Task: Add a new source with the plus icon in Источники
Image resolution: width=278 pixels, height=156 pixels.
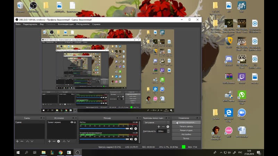Action: pyautogui.click(x=49, y=141)
